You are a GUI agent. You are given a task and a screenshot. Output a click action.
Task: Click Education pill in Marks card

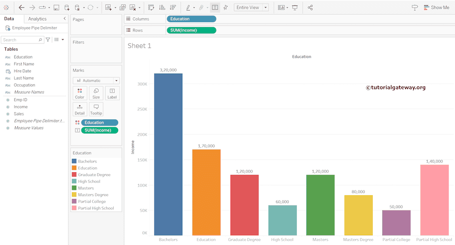[100, 122]
